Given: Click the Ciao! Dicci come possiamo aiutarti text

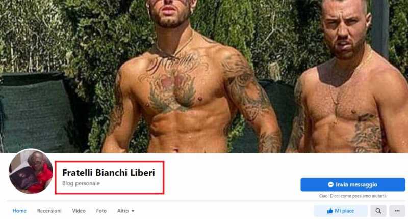Looking at the screenshot, I should pos(352,196).
